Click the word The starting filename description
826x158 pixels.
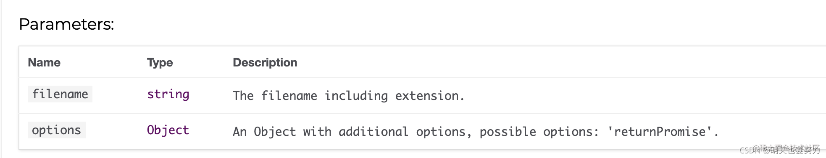click(x=243, y=96)
